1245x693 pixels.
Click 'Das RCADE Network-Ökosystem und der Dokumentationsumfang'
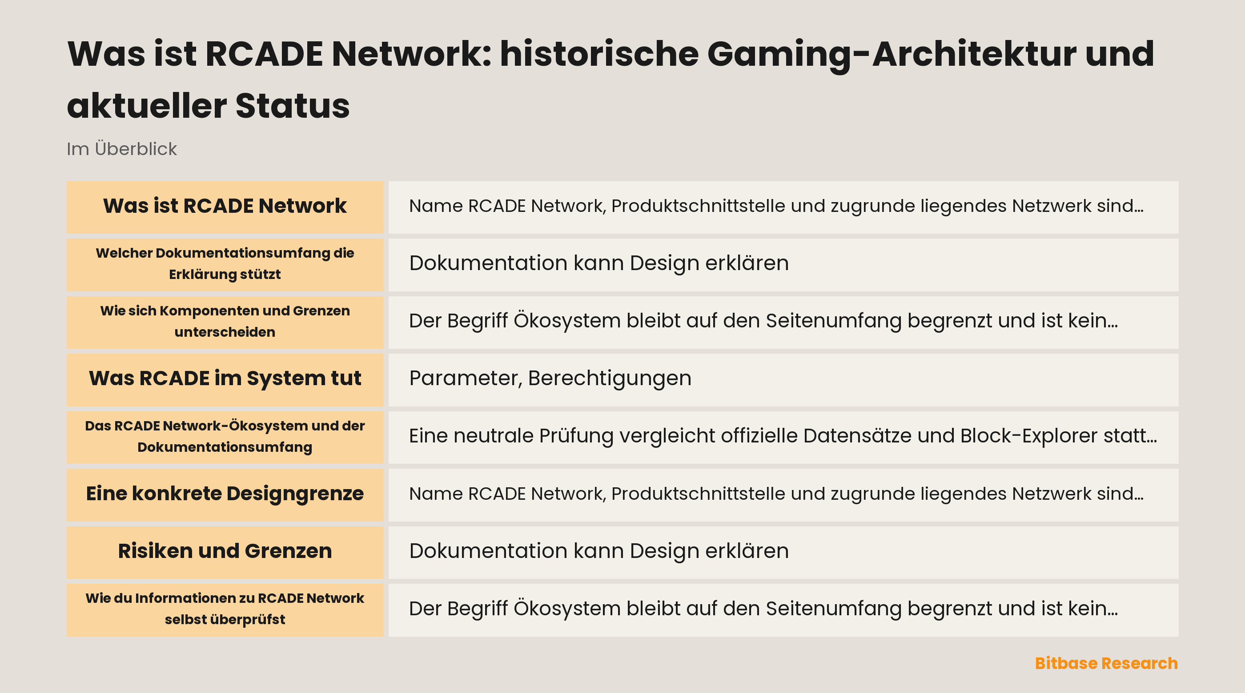(x=225, y=437)
